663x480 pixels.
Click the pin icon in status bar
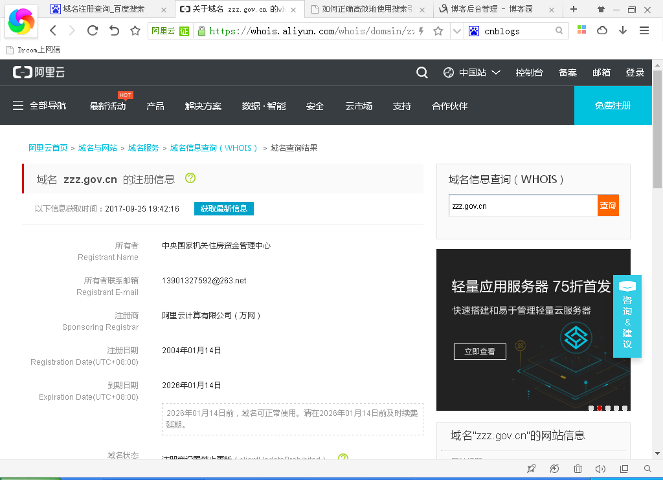[x=532, y=468]
